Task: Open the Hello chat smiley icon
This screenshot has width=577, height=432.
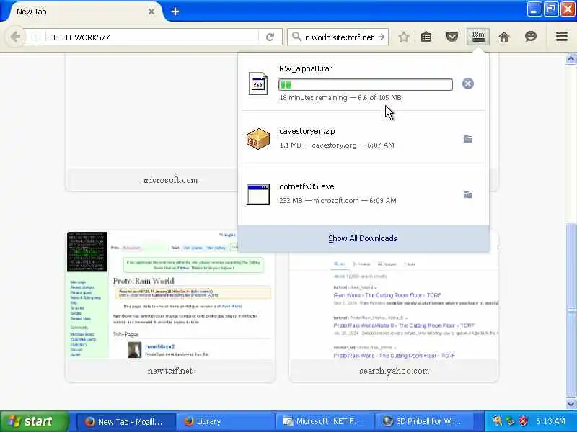Action: [x=531, y=37]
